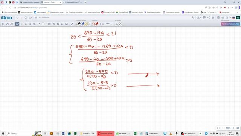The height and width of the screenshot is (136, 241).
Task: Switch to OBS Studio in taskbar
Action: coord(189,133)
